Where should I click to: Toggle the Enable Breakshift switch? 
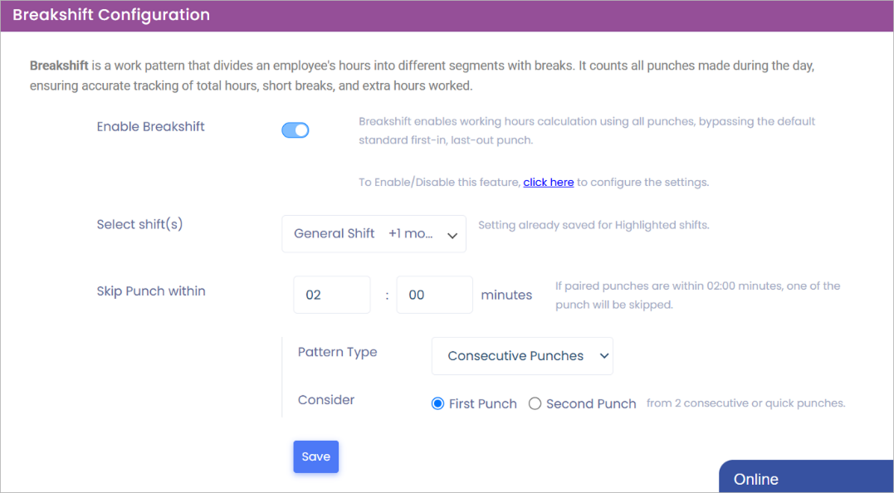point(296,130)
